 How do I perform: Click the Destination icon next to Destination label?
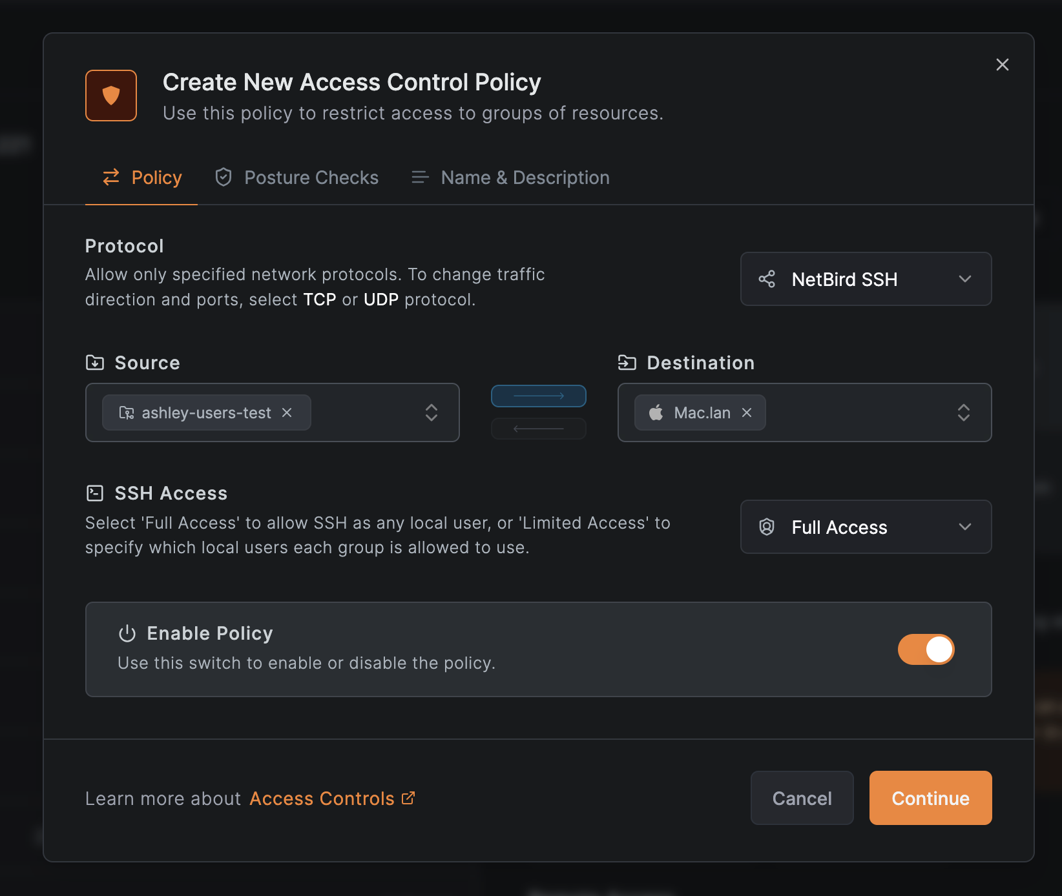pyautogui.click(x=626, y=362)
